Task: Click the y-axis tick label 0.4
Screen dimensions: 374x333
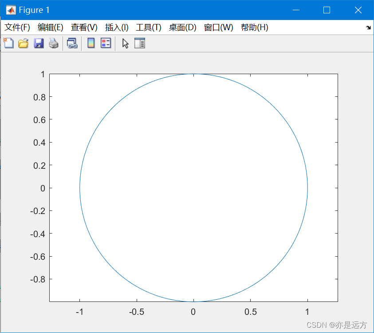Action: pyautogui.click(x=39, y=143)
